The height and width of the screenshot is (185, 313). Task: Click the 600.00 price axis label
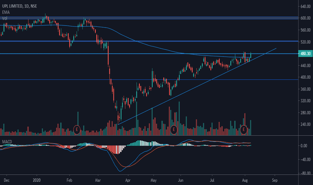pos(305,18)
